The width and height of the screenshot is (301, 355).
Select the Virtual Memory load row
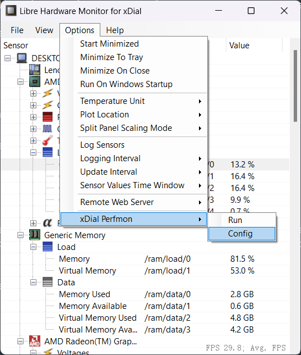(145, 271)
